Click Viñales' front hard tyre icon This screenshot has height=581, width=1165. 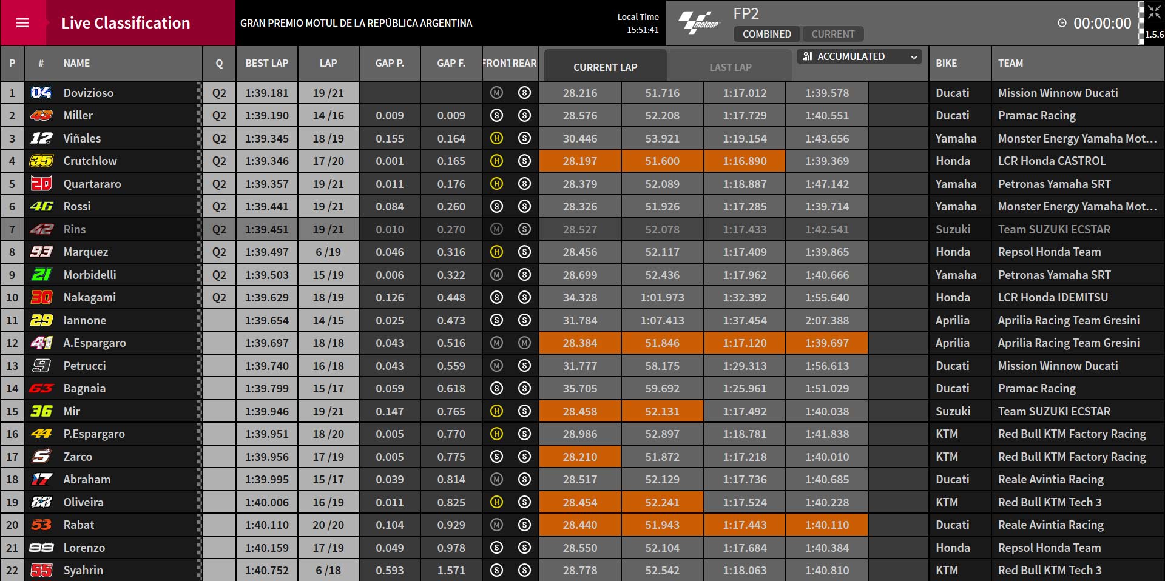coord(496,138)
